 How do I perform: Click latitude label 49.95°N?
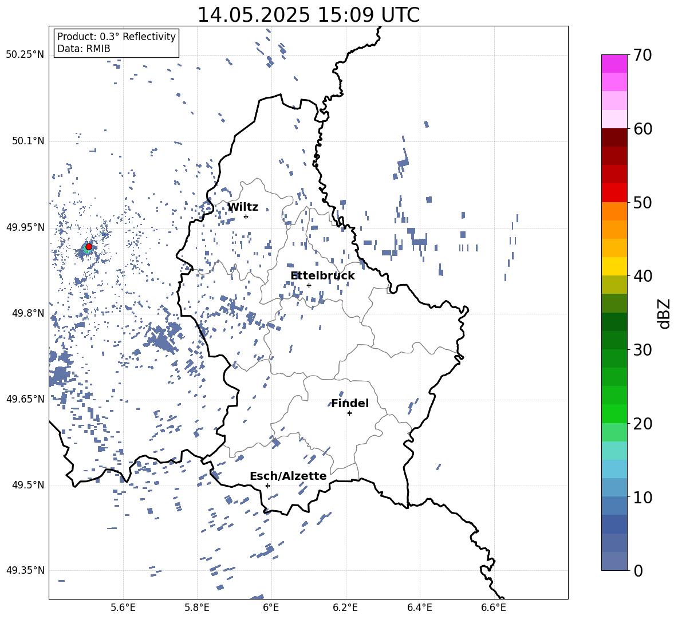coord(25,227)
